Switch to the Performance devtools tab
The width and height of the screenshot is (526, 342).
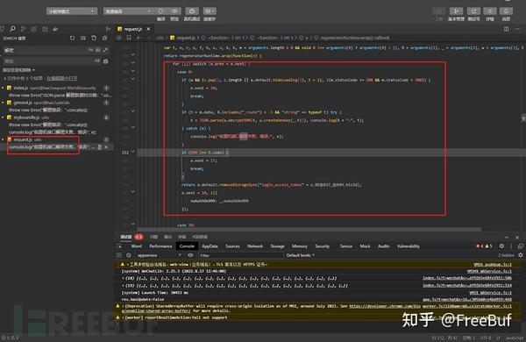[x=160, y=246]
